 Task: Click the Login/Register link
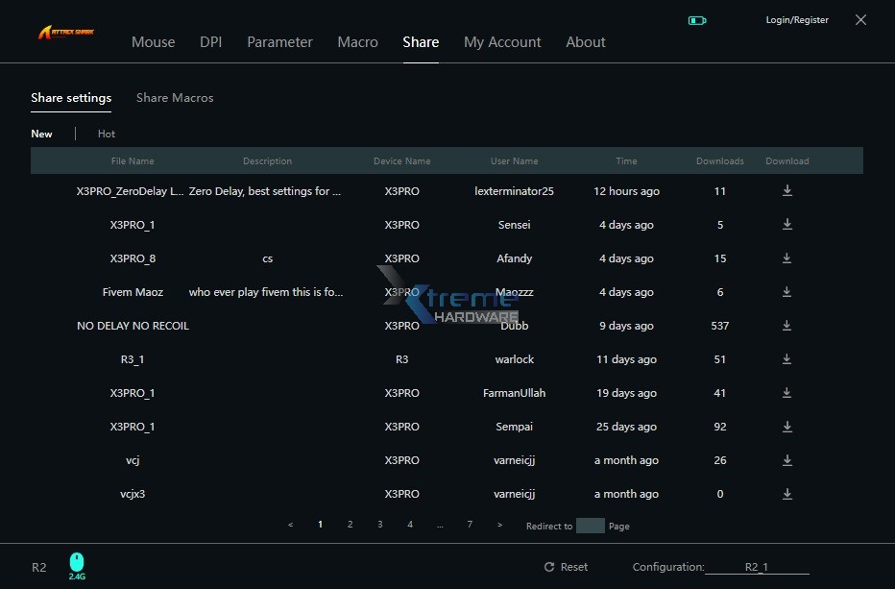[x=796, y=19]
